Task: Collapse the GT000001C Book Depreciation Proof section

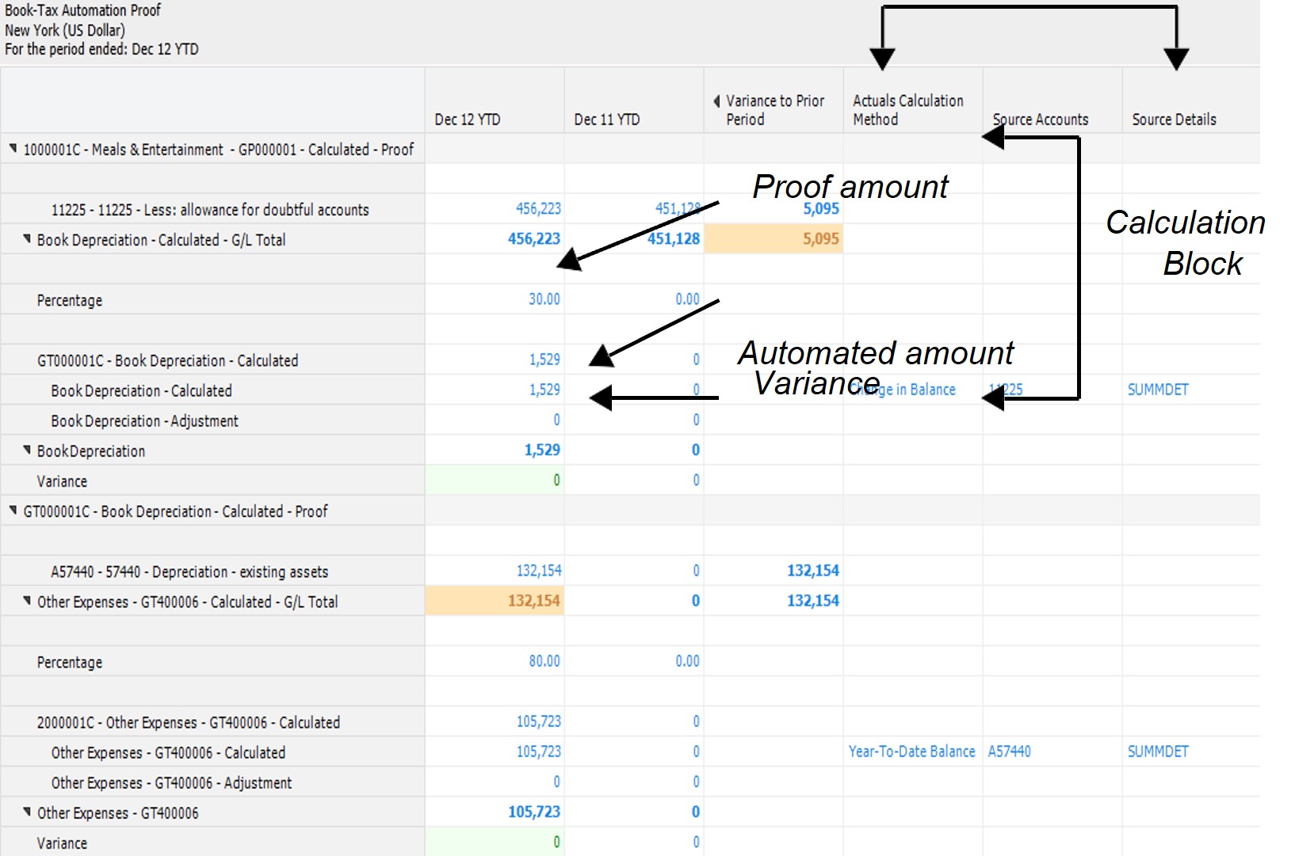Action: click(x=13, y=511)
